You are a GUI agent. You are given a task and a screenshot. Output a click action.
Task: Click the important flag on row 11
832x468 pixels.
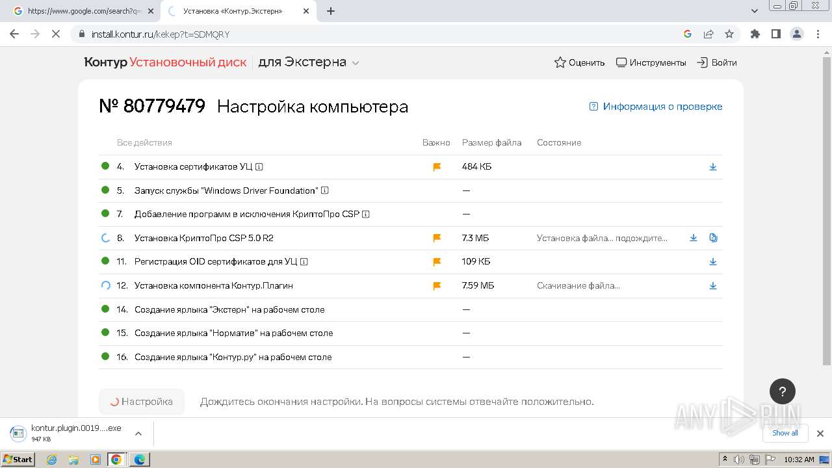coord(437,262)
